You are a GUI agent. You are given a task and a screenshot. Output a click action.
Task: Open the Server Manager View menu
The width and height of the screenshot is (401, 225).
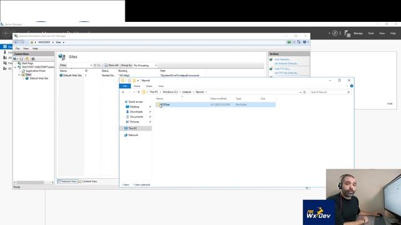[x=382, y=33]
